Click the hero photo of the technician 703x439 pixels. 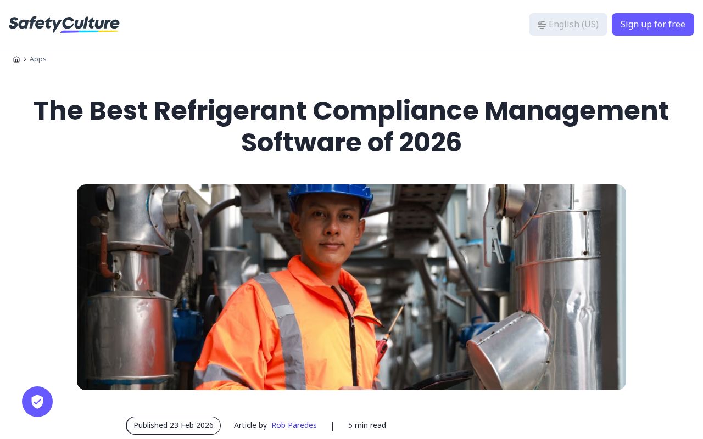coord(351,287)
